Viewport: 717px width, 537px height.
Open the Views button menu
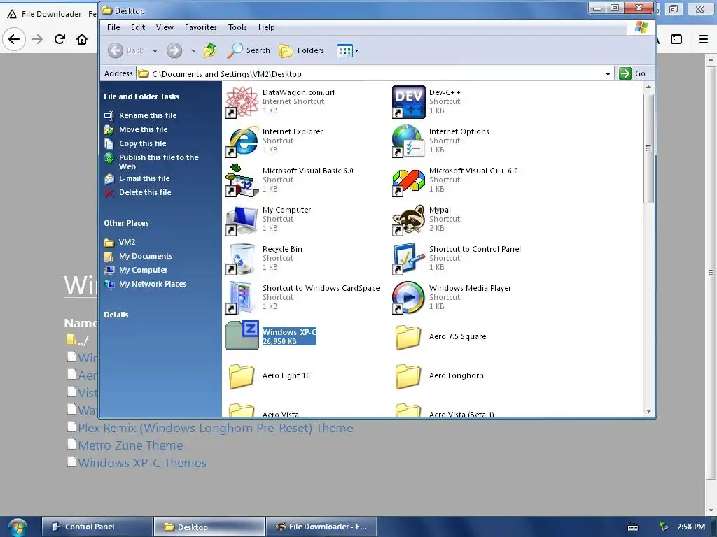pos(347,50)
